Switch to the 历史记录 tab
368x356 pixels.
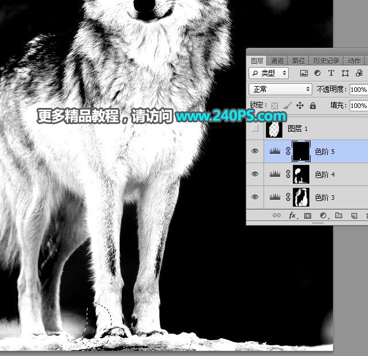[326, 60]
